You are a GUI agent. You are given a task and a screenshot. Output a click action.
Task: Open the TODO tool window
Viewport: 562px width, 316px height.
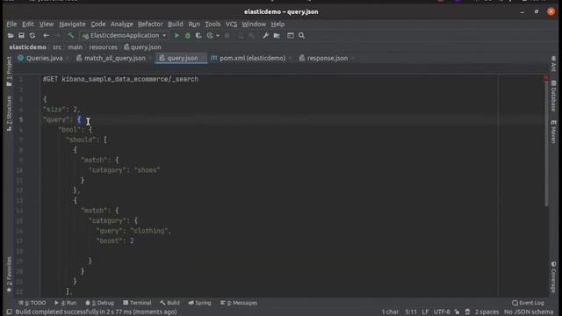pos(32,303)
